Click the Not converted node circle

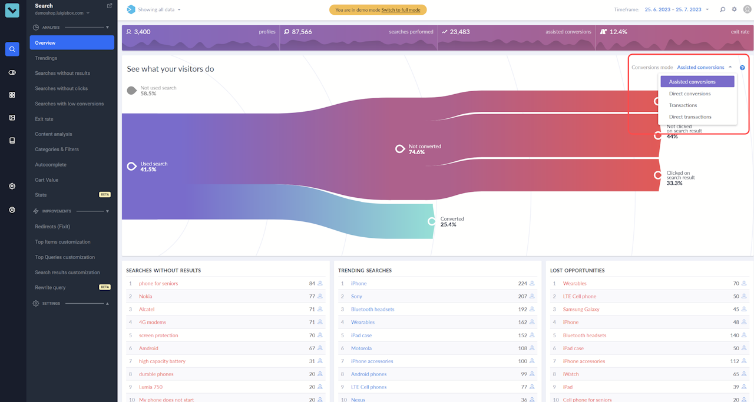point(400,149)
